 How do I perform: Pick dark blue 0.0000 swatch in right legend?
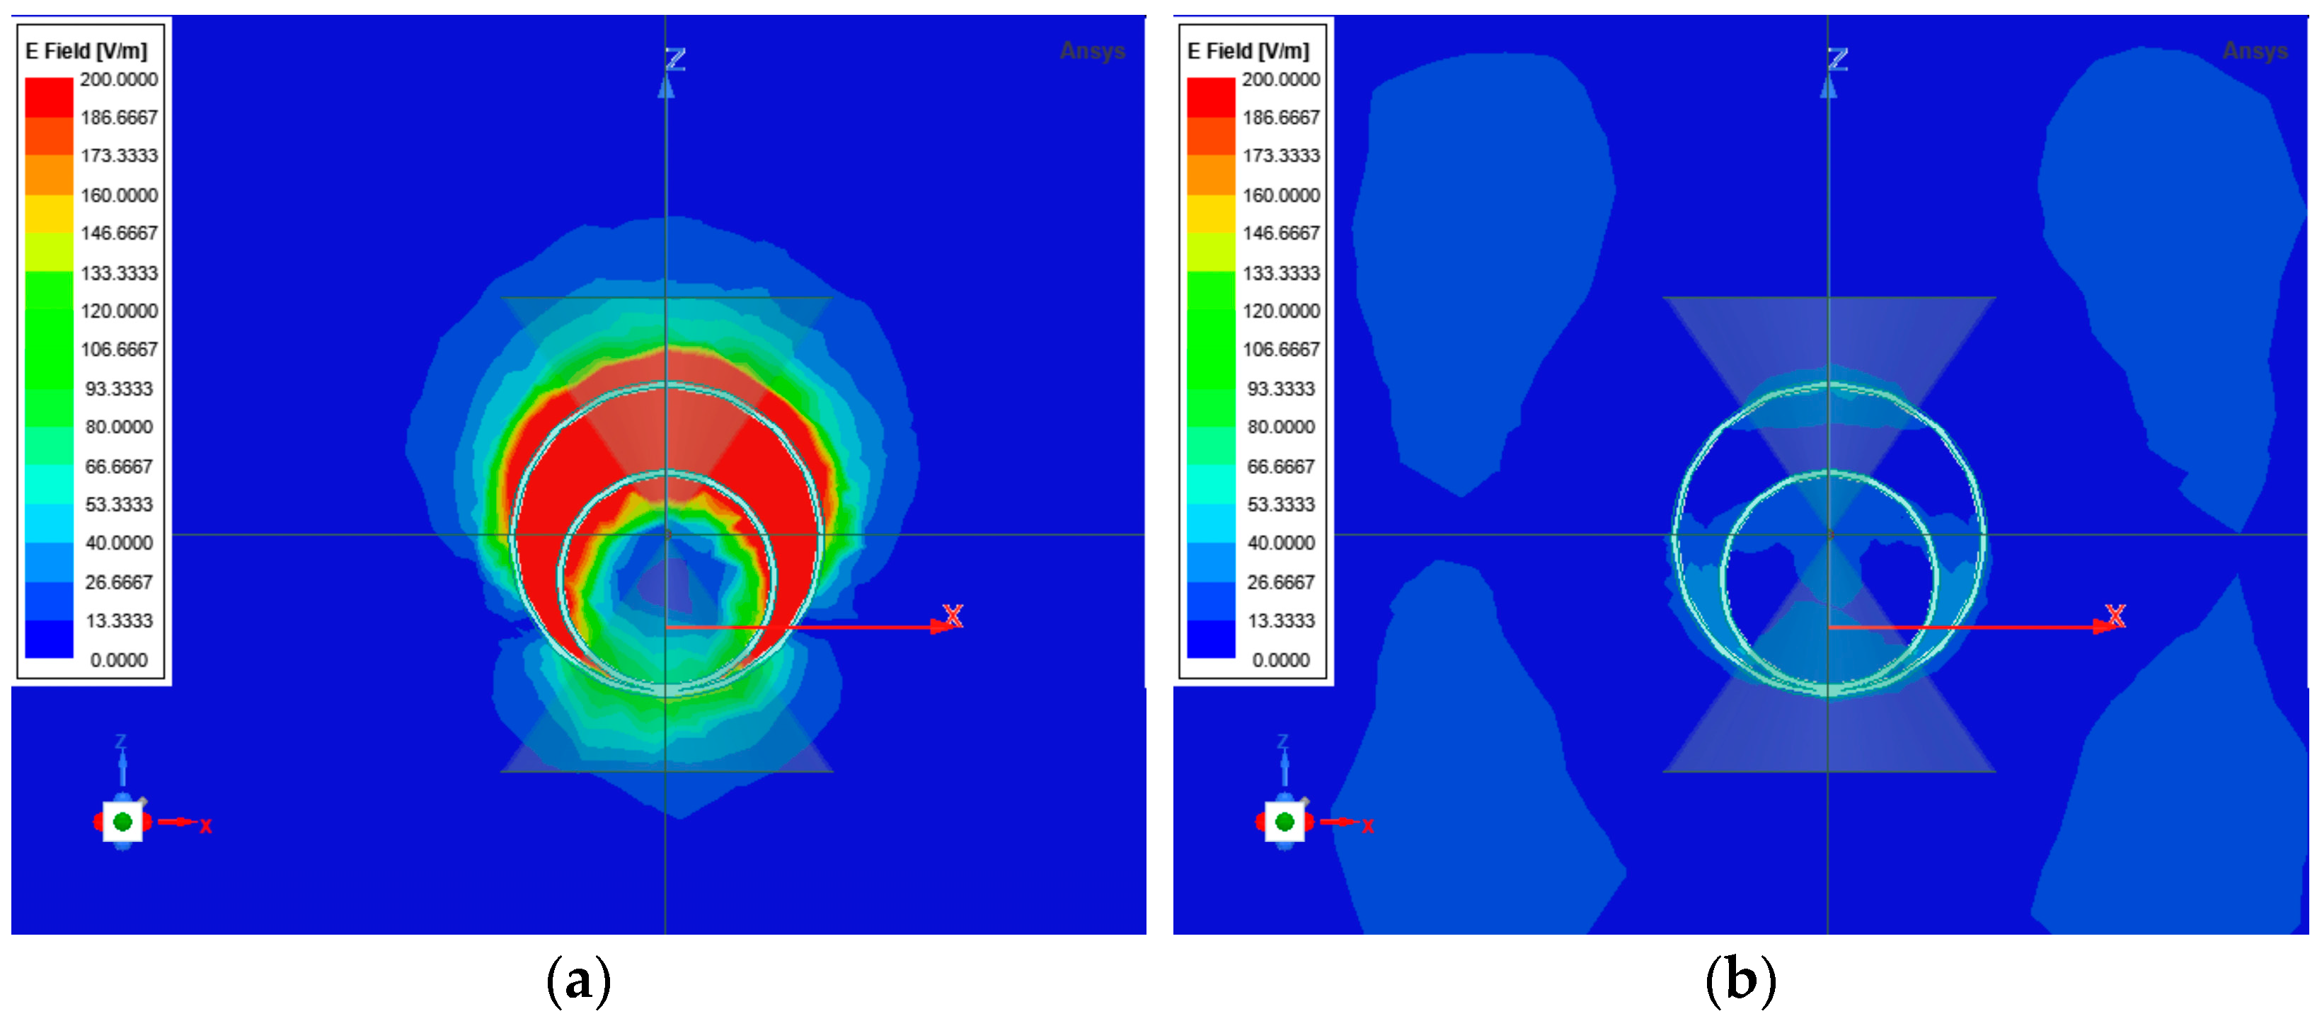tap(1211, 639)
